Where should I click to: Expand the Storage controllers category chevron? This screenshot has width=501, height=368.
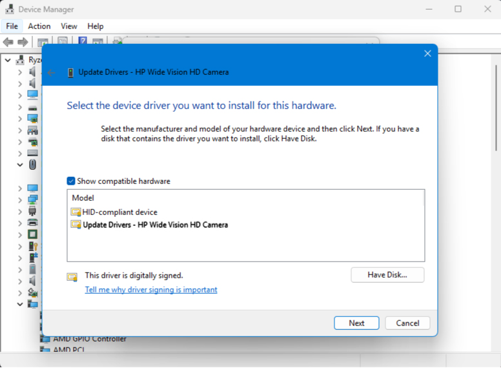(20, 293)
